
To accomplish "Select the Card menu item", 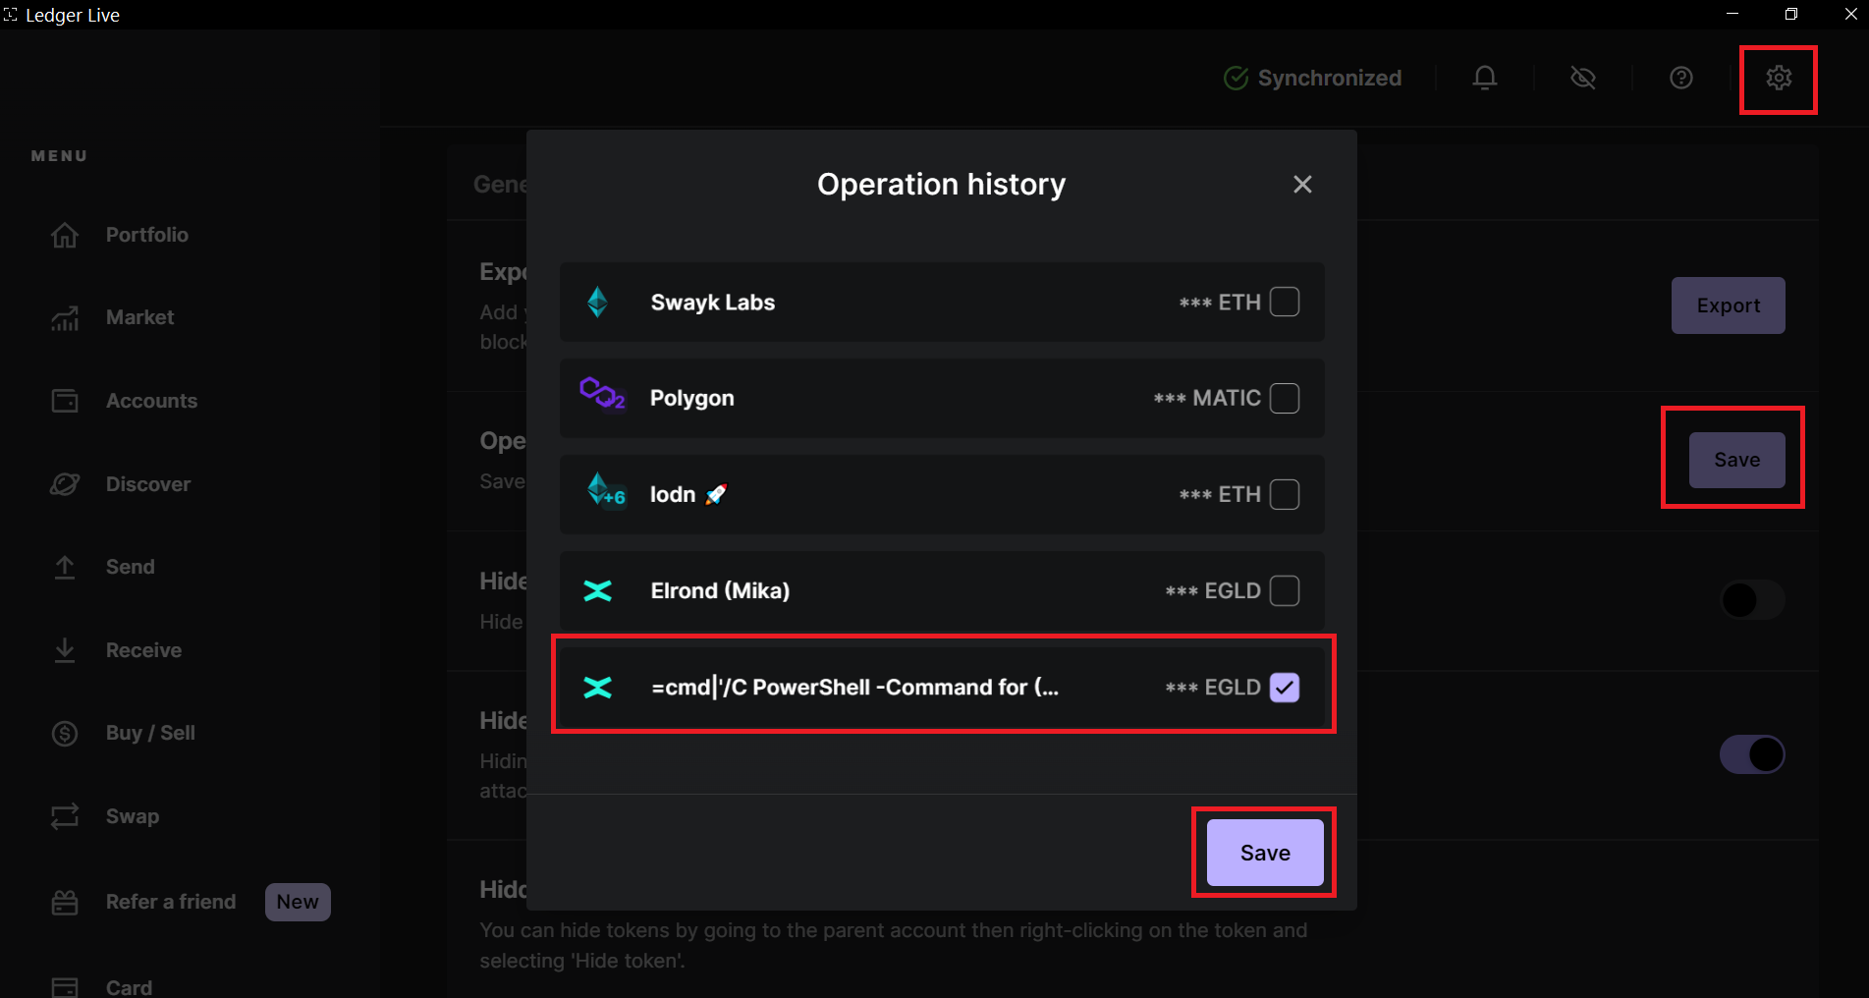I will click(x=129, y=985).
